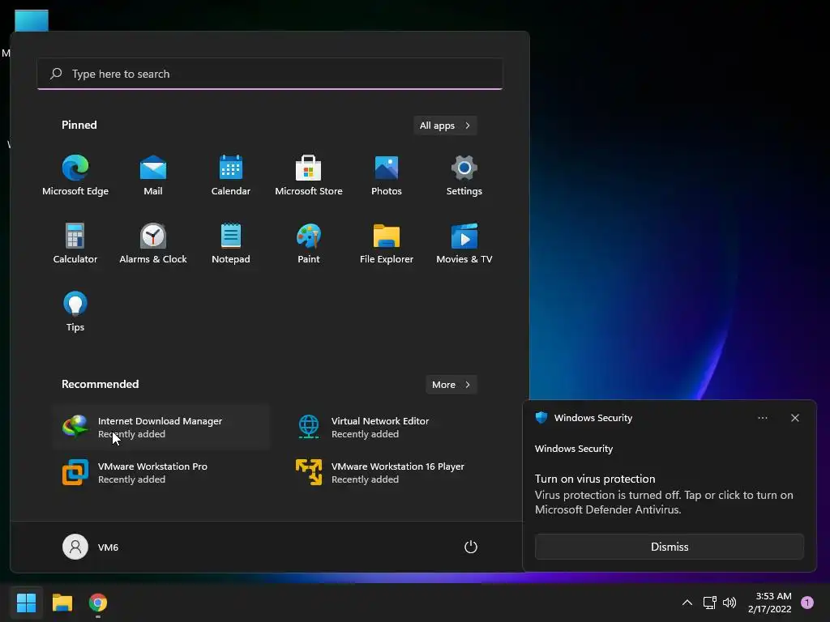This screenshot has width=830, height=622.
Task: Launch the Photos app
Action: [387, 176]
